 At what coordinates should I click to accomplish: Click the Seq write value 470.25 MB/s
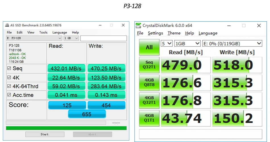point(106,68)
